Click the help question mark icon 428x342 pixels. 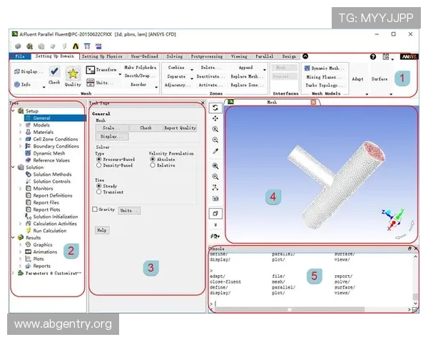click(373, 57)
